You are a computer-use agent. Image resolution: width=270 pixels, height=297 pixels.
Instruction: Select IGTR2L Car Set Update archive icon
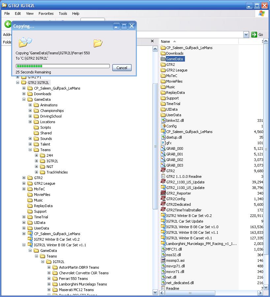[163, 221]
